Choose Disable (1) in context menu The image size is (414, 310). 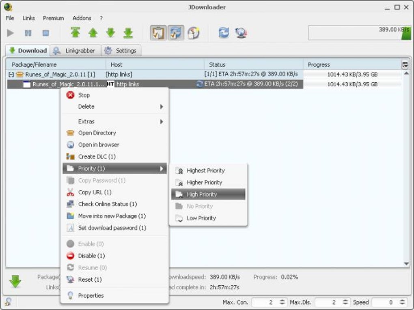tap(114, 256)
